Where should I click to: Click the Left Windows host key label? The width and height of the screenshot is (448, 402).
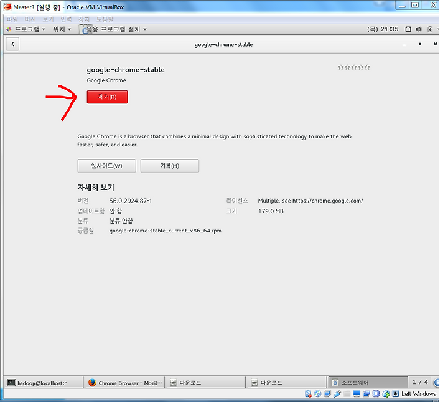pyautogui.click(x=419, y=394)
